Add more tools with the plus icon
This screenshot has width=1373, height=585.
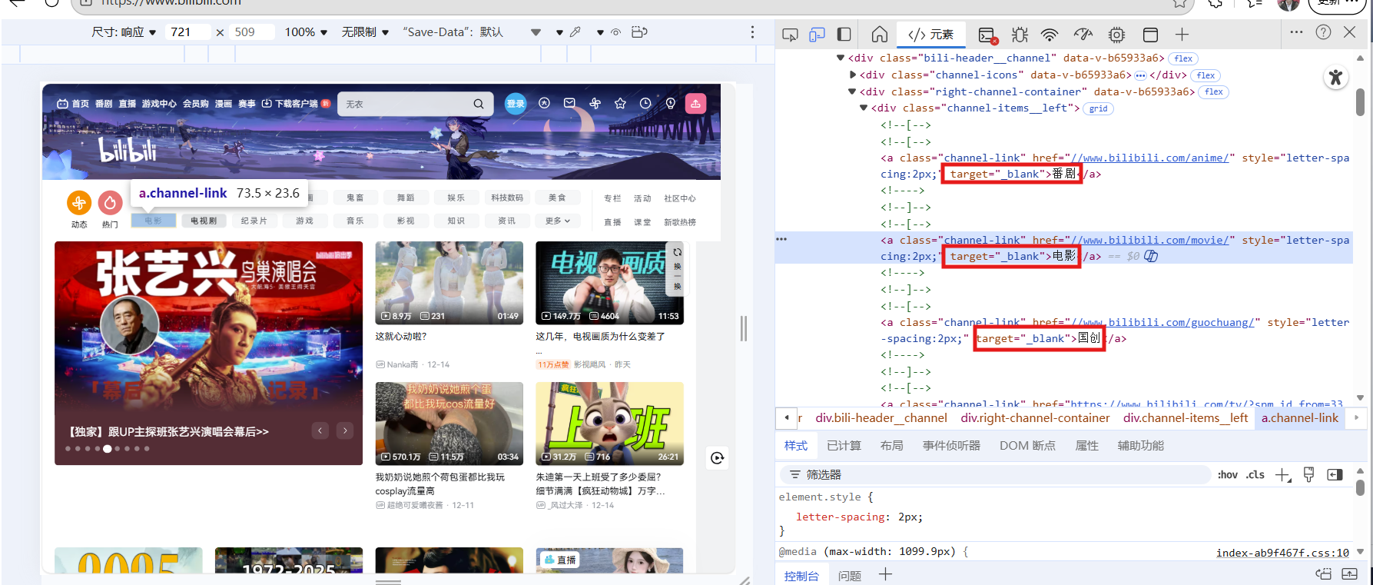pyautogui.click(x=1182, y=35)
